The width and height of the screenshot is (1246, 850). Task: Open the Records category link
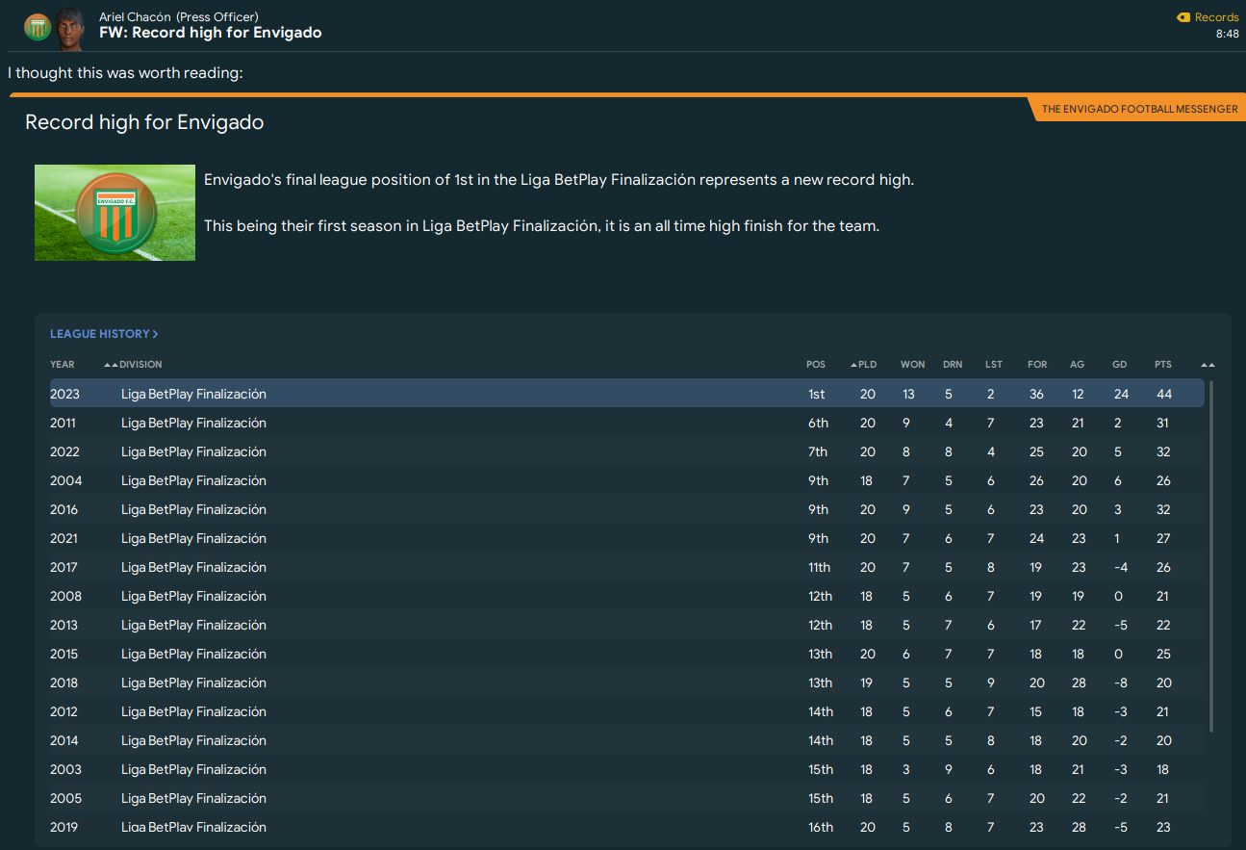click(1216, 17)
